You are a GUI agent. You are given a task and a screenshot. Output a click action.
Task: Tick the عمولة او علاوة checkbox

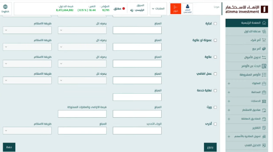(x=215, y=40)
